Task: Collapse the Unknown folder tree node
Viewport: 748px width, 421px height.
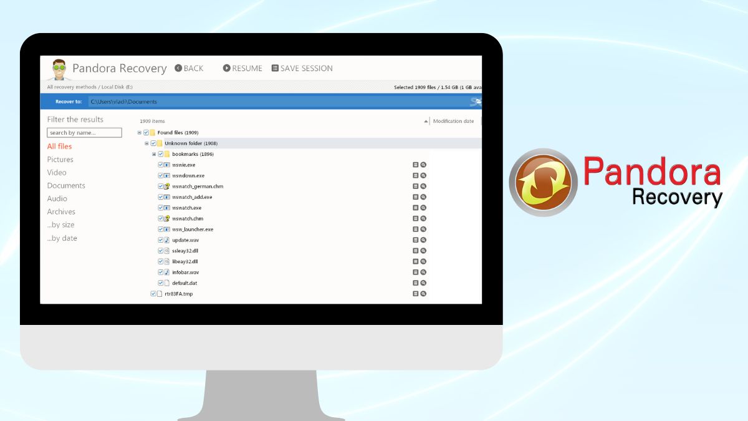Action: pos(146,143)
